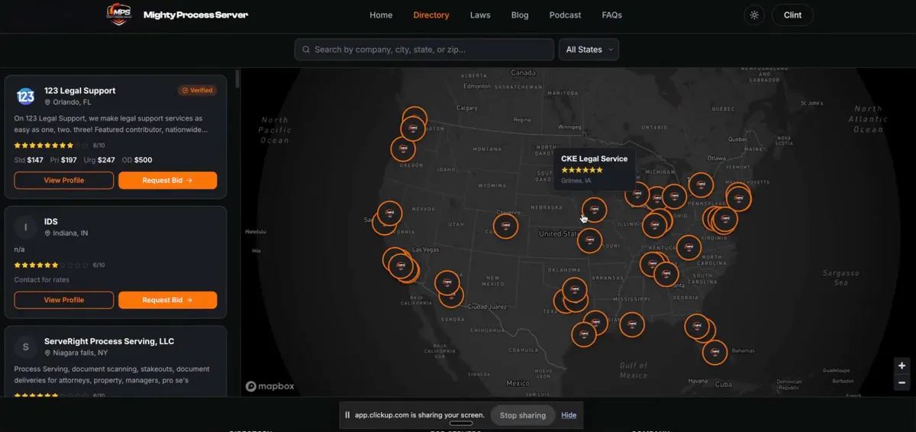Zoom out the map with minus button
Screen dimensions: 916x432
(901, 382)
